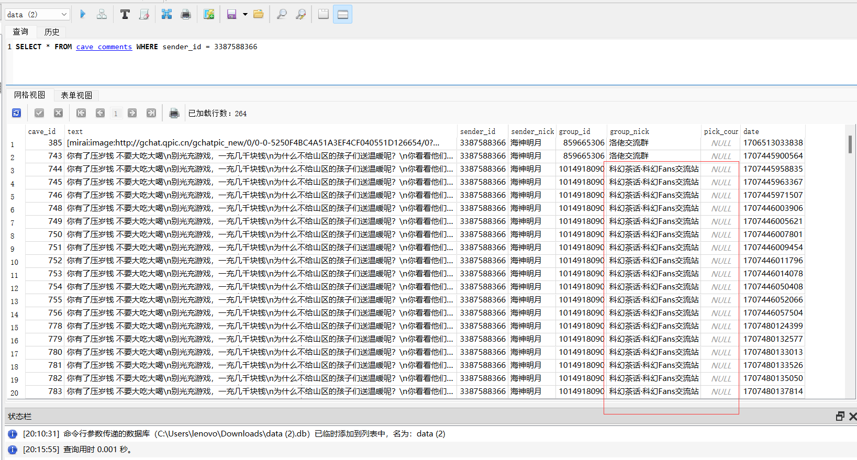Screen dimensions: 857x460
Task: Click sender_nick 海神明月 in row 1
Action: (532, 143)
